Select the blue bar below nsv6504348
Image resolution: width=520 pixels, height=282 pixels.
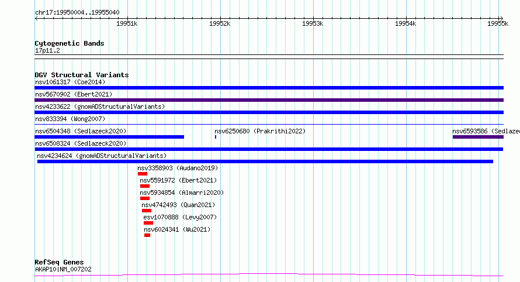click(109, 137)
